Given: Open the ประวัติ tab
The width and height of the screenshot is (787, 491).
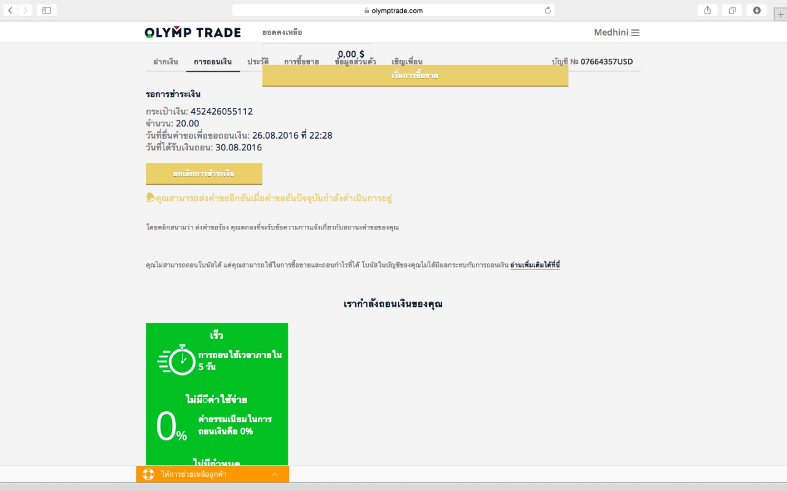Looking at the screenshot, I should 258,62.
